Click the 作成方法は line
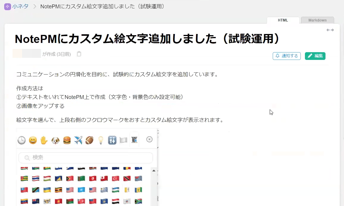The height and width of the screenshot is (206, 344). tap(30, 88)
